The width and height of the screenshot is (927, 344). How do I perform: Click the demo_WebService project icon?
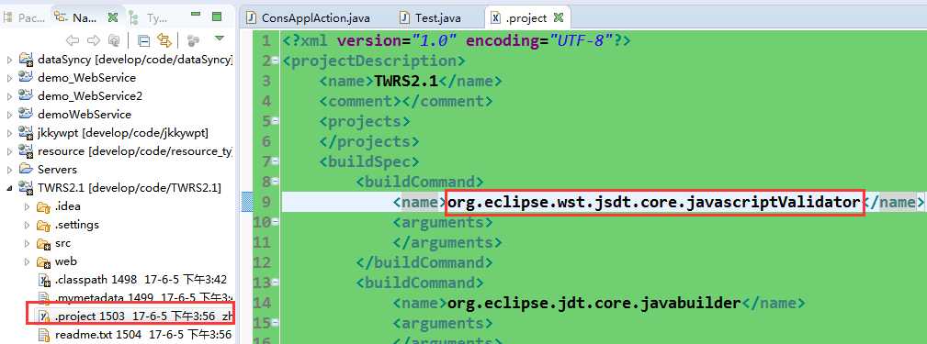[26, 77]
